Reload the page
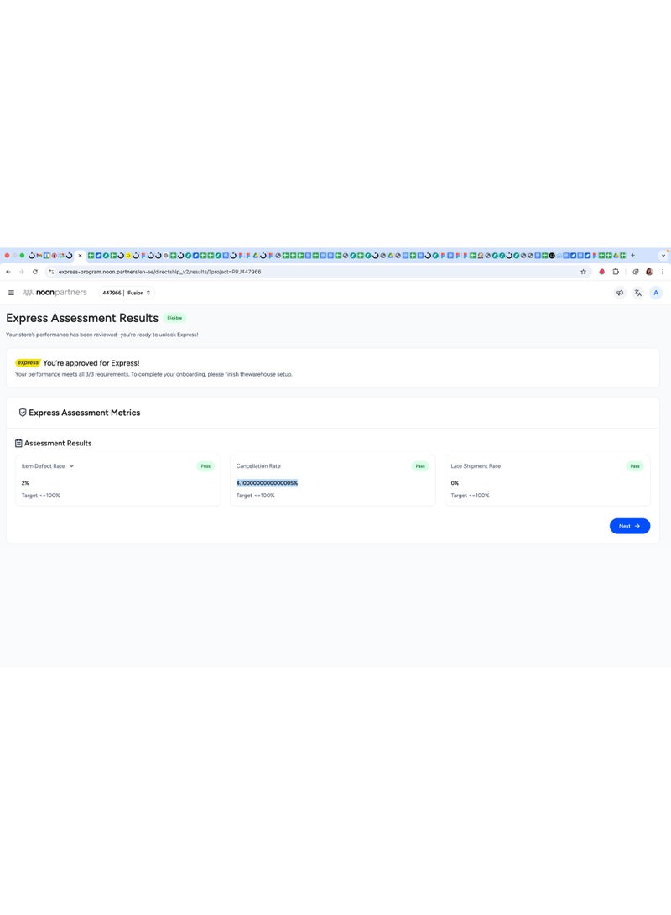671x915 pixels. click(35, 272)
